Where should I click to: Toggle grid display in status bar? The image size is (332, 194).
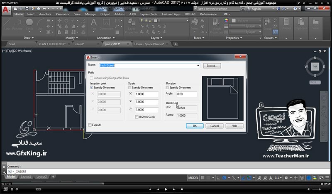click(203, 178)
